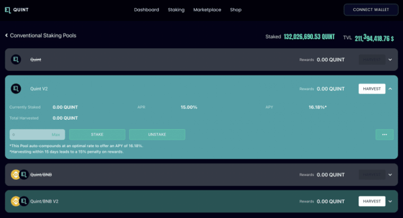The image size is (403, 218).
Task: Navigate to the Shop page
Action: (235, 10)
